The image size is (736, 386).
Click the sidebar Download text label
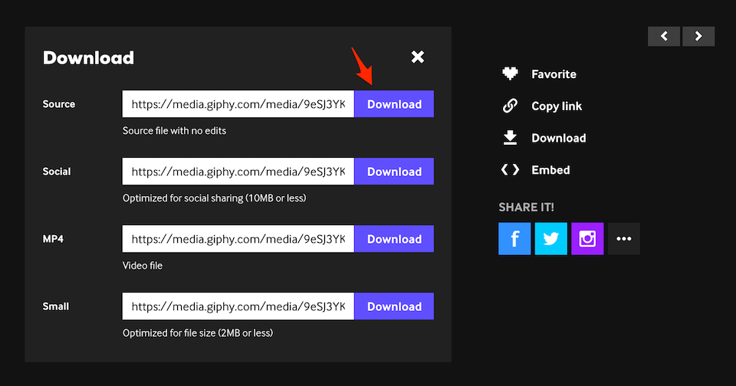coord(559,138)
